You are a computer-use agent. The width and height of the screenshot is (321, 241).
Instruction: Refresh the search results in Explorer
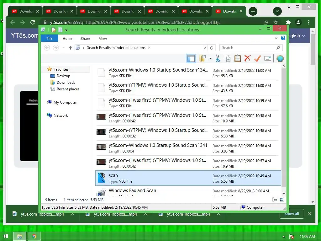coord(212,48)
